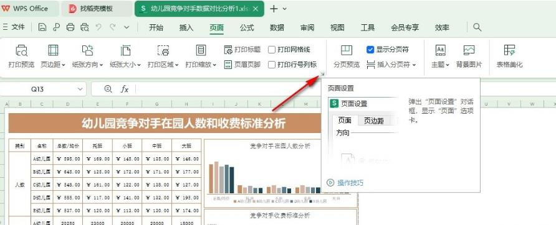
Task: Click the Paper Orientation (纸张方向) icon
Action: (87, 50)
